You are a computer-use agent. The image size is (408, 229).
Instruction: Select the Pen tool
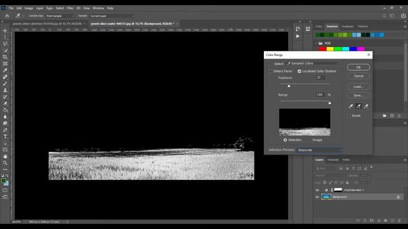pyautogui.click(x=5, y=130)
